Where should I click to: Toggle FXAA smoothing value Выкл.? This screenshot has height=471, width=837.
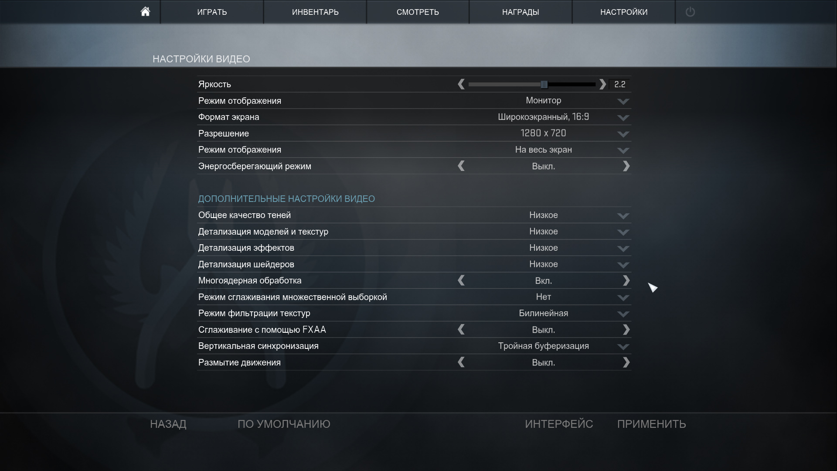[543, 330]
